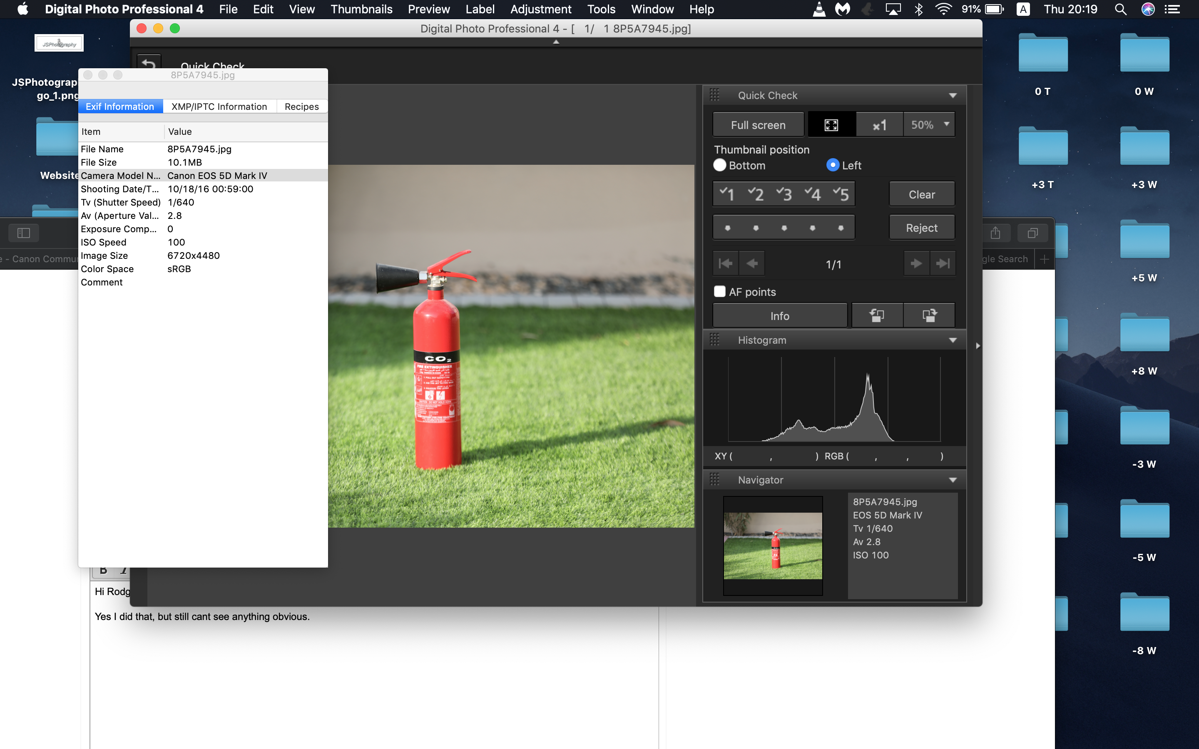
Task: Expand the Navigator panel
Action: [x=954, y=480]
